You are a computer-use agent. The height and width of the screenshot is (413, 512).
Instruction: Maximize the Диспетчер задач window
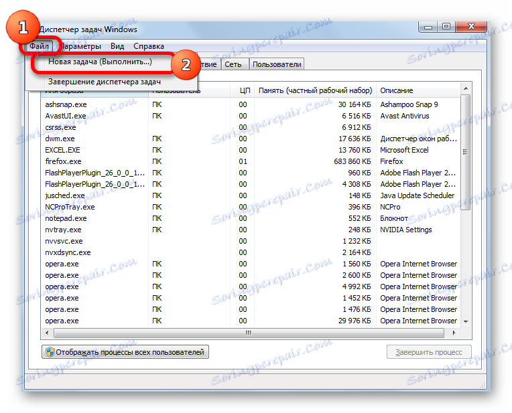point(446,27)
